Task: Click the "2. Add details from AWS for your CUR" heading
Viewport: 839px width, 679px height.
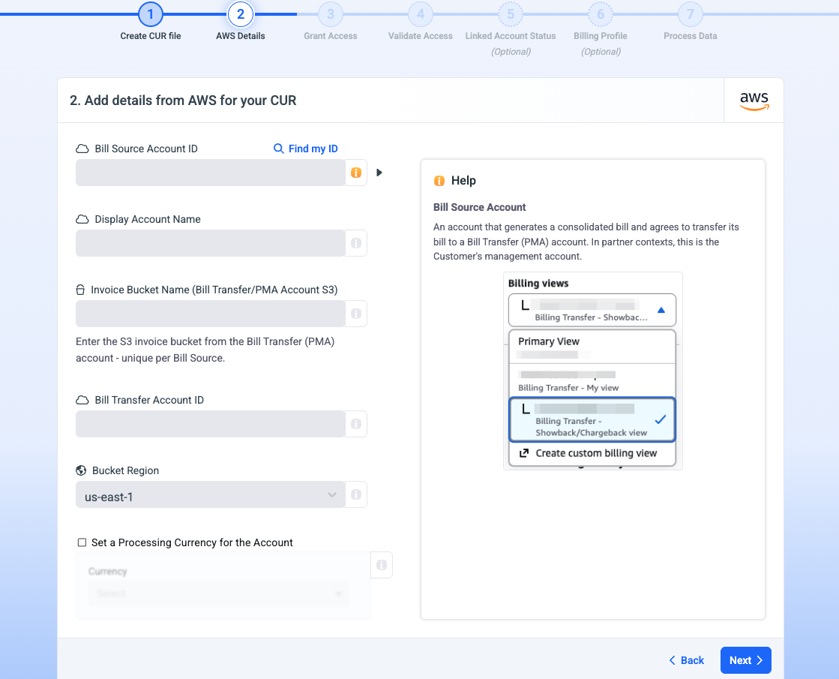Action: pyautogui.click(x=183, y=101)
